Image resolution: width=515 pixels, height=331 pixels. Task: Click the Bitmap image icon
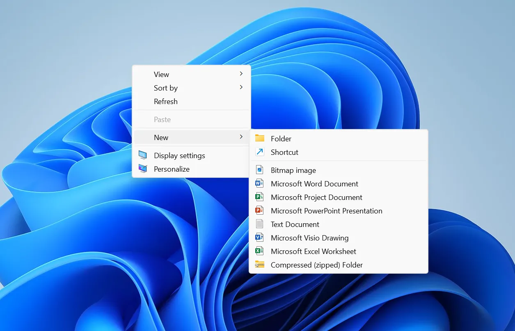[260, 170]
